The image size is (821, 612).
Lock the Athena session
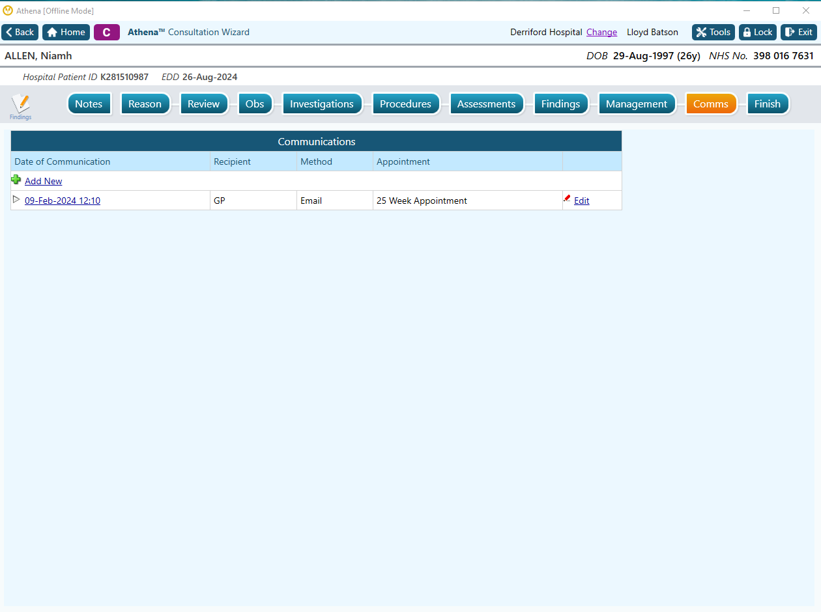pos(758,32)
